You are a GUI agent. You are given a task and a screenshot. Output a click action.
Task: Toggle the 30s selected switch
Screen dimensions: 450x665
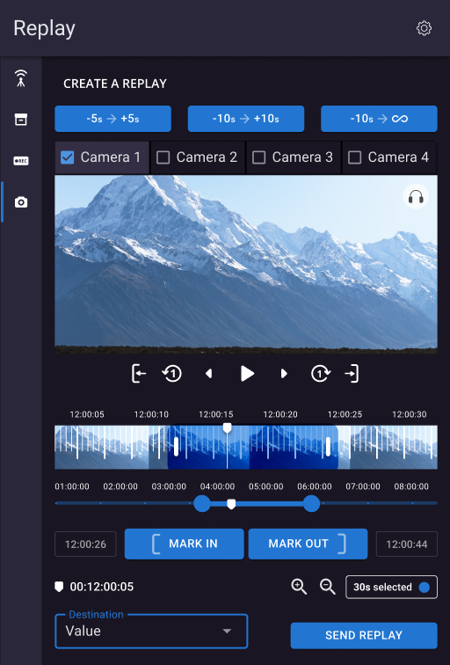391,587
